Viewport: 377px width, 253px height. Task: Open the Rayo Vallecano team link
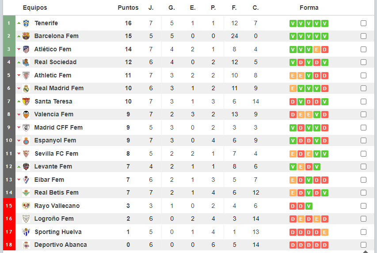pyautogui.click(x=57, y=206)
